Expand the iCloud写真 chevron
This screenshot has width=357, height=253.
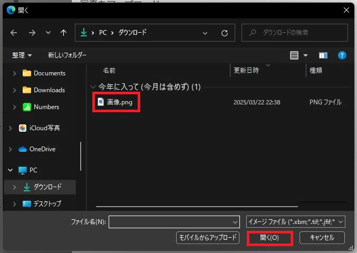pos(10,128)
